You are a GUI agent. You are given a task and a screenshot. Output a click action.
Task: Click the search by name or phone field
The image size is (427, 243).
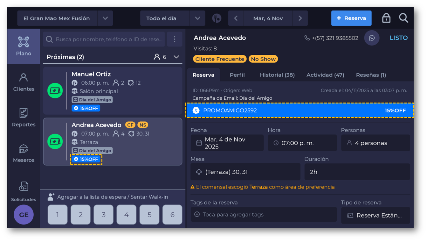104,39
